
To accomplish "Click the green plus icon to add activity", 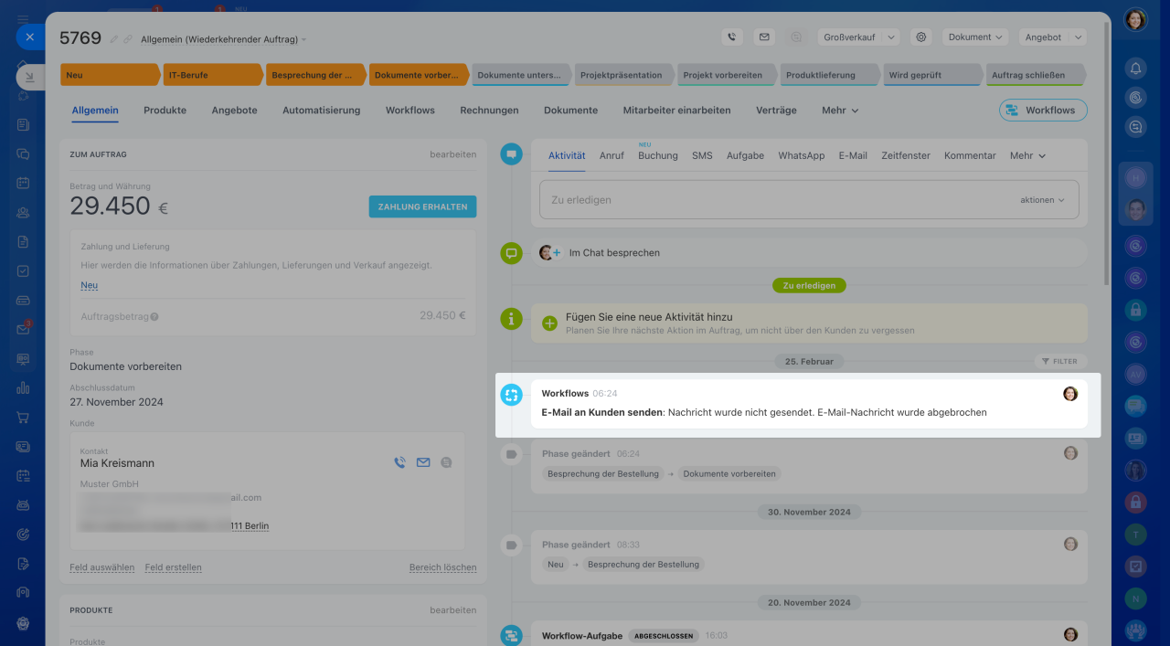I will [x=549, y=323].
